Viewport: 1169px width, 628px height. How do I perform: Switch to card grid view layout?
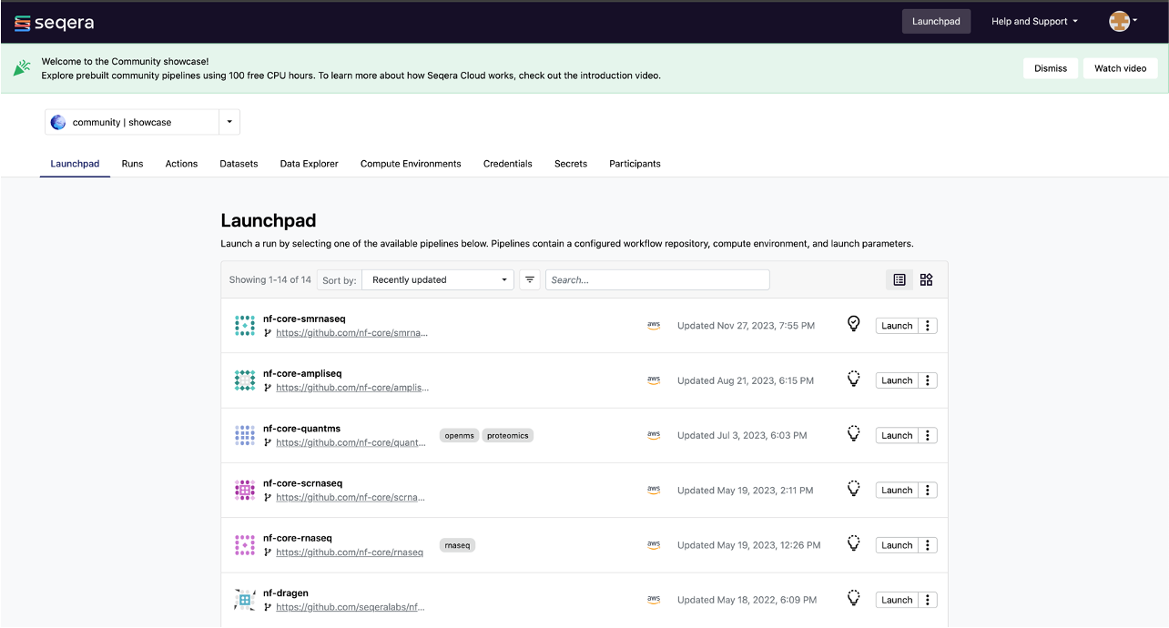(x=926, y=279)
